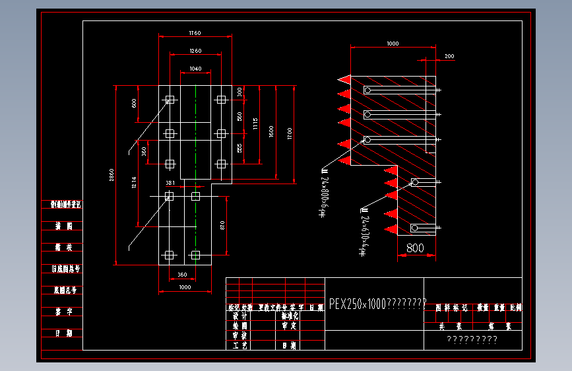
Task: Click the 签字 label in the left column
Action: pos(64,312)
